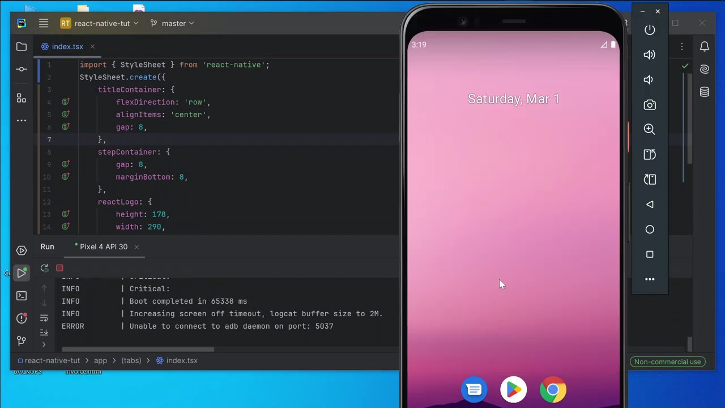The width and height of the screenshot is (725, 408).
Task: Open the Git tool window
Action: pyautogui.click(x=22, y=341)
